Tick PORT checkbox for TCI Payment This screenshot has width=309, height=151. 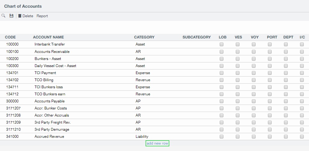click(x=270, y=73)
